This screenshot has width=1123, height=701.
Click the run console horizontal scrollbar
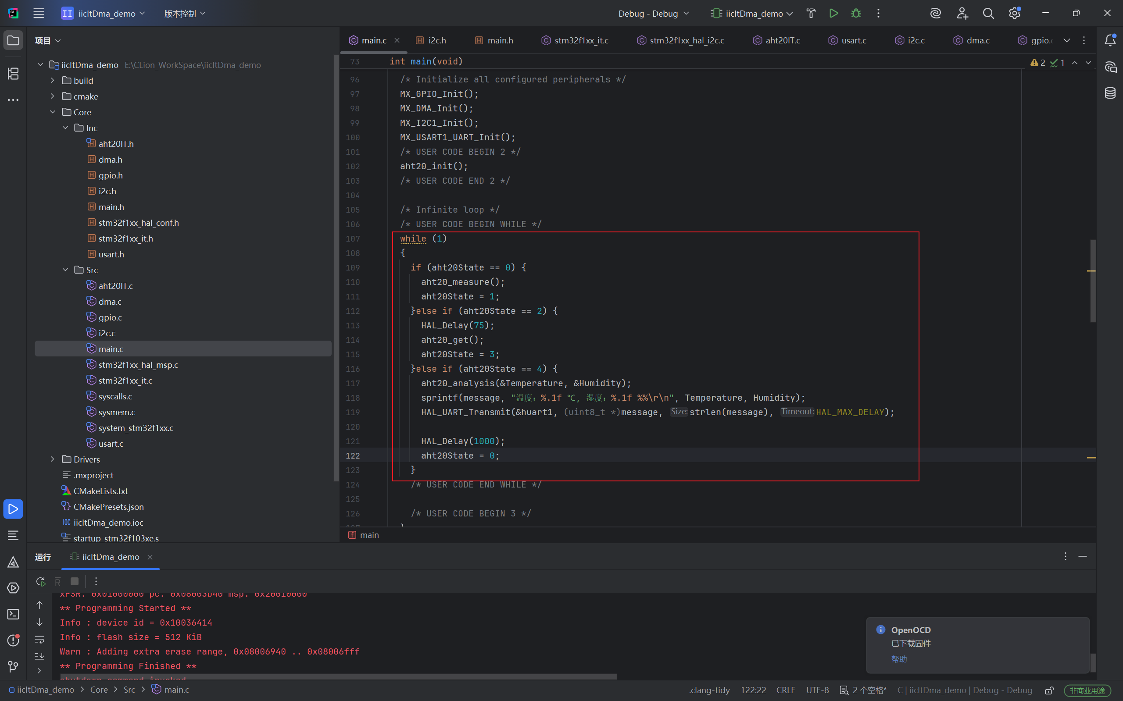pos(338,677)
